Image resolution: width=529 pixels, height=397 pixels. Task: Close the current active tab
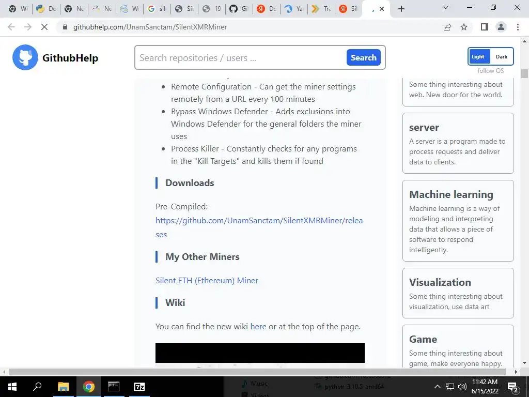pyautogui.click(x=382, y=9)
